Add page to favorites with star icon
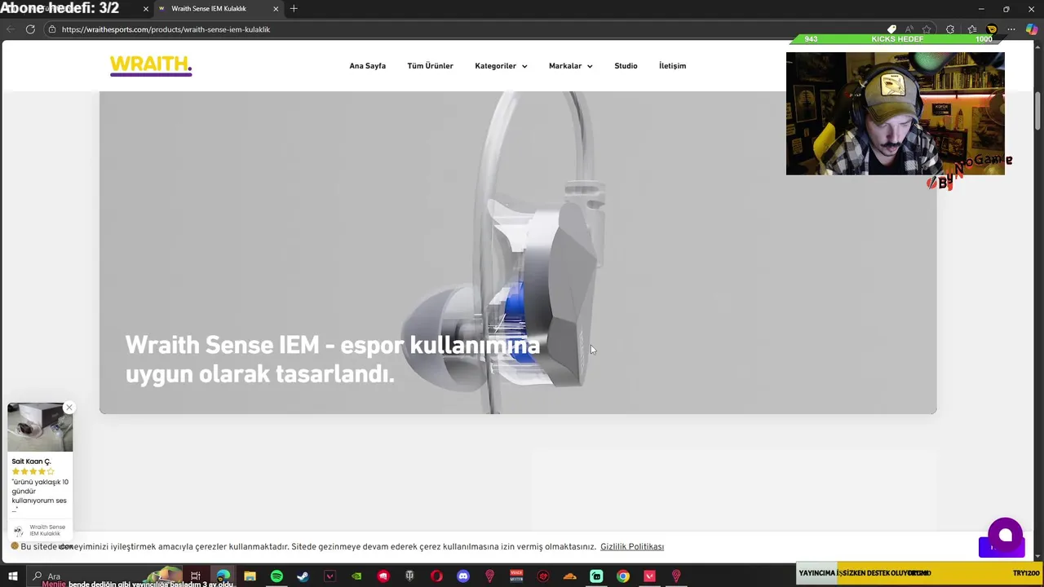The width and height of the screenshot is (1044, 587). click(x=927, y=29)
